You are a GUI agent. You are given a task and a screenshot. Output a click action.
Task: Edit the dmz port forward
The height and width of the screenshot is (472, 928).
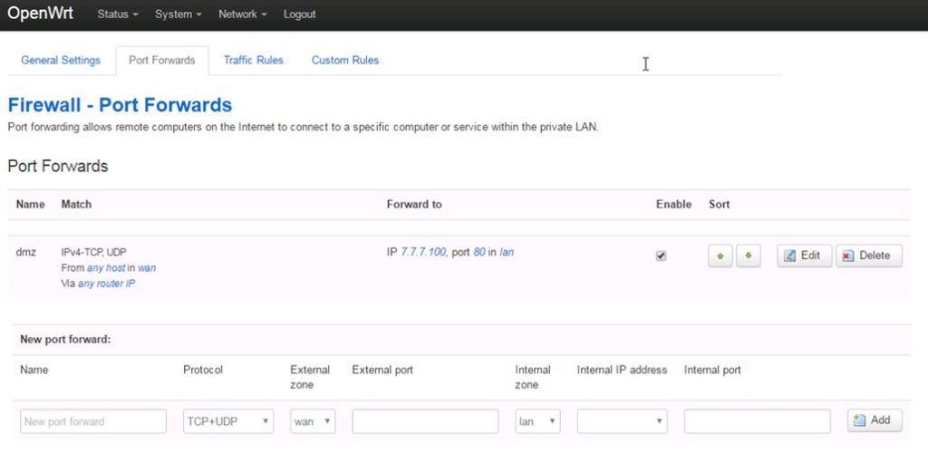click(803, 255)
